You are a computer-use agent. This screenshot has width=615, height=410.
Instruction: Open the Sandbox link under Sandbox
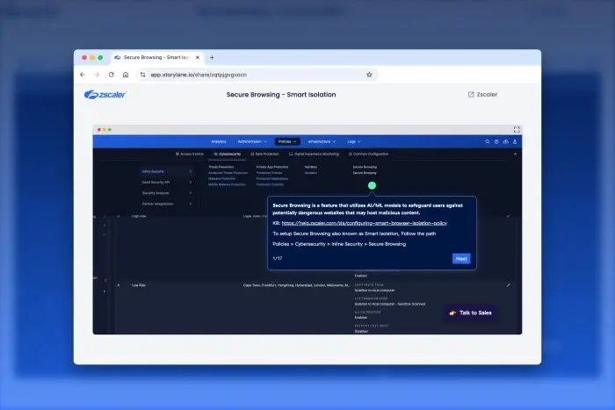(x=311, y=173)
